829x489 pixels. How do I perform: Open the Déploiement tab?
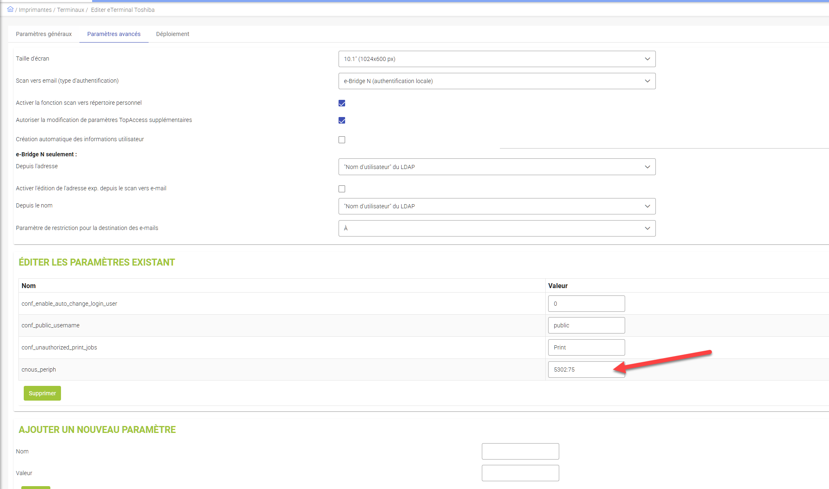coord(172,34)
